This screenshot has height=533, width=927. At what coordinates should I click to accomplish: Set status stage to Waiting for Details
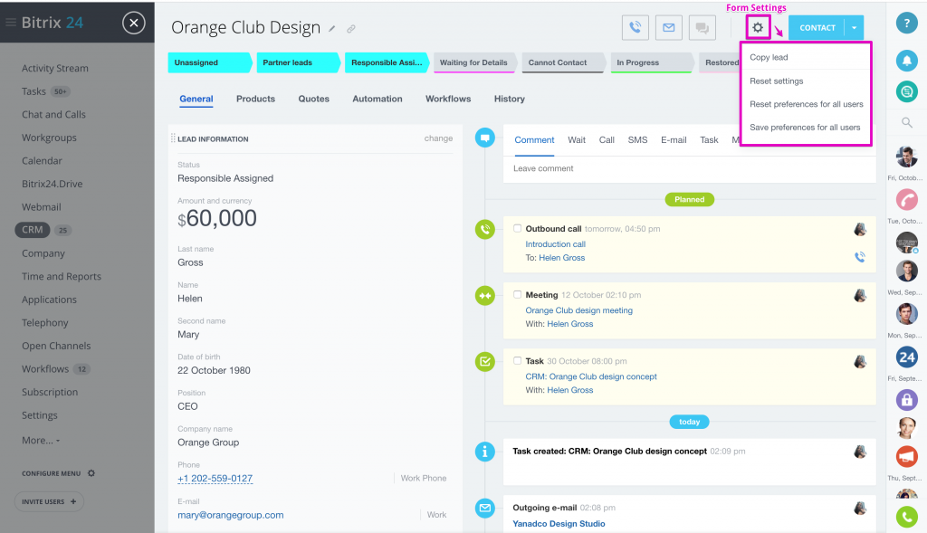point(475,62)
